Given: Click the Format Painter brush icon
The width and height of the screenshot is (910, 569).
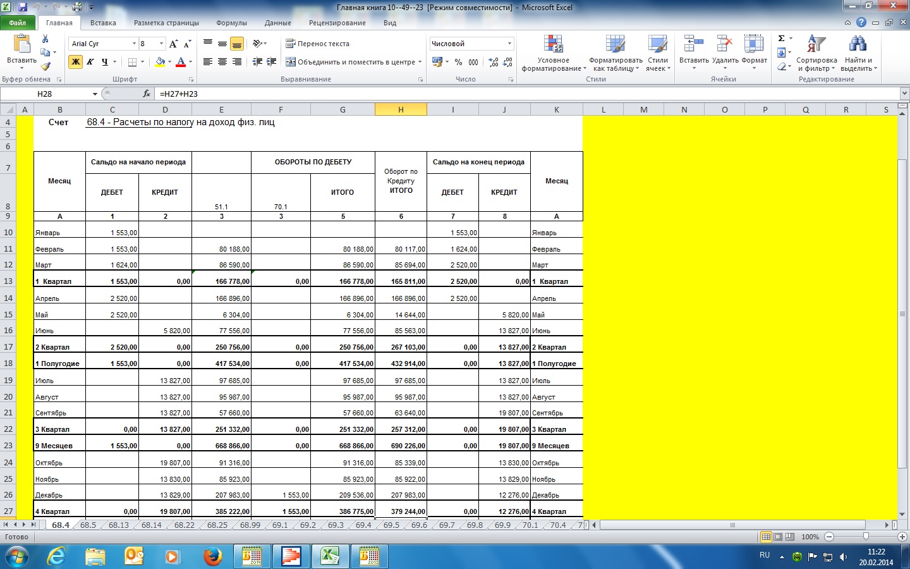Looking at the screenshot, I should click(x=45, y=66).
